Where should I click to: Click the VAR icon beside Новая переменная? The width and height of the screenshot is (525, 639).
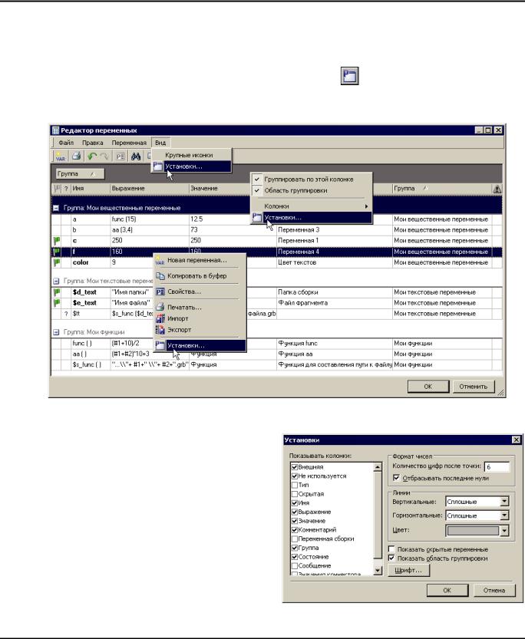tap(160, 260)
